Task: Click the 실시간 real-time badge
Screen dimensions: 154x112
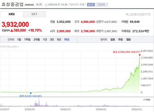Action: 91,5
